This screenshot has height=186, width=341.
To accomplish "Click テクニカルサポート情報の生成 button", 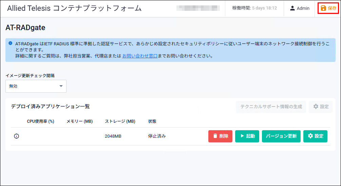I will 271,107.
